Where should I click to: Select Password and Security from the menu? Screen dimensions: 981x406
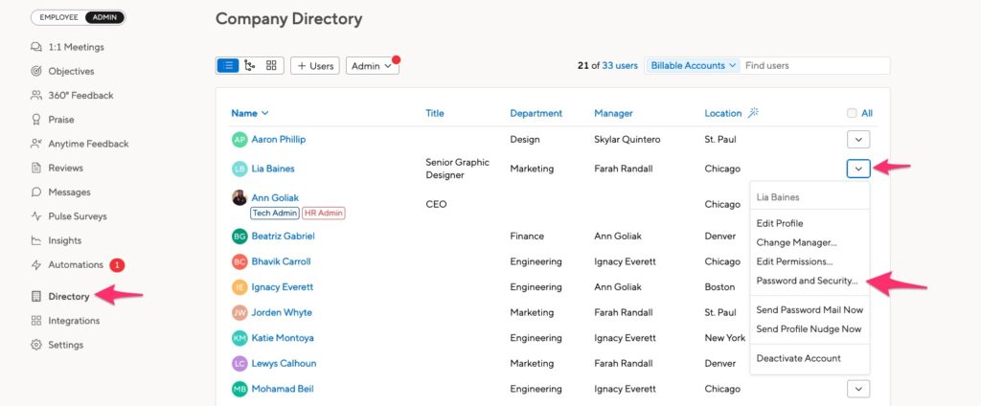coord(807,281)
